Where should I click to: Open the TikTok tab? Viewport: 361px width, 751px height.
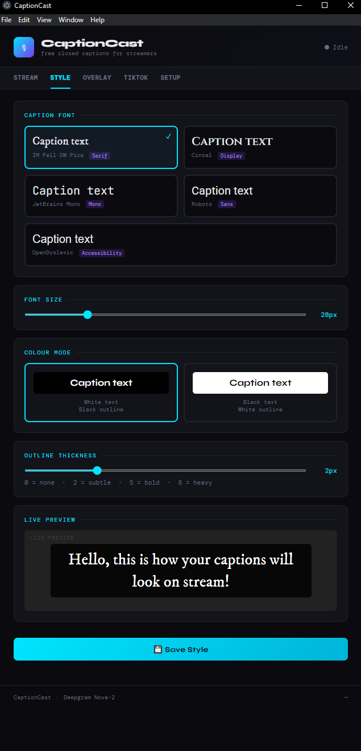[136, 77]
